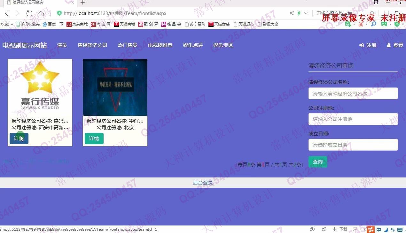Image resolution: width=406 pixels, height=233 pixels.
Task: Click the 注册 register link
Action: [368, 45]
